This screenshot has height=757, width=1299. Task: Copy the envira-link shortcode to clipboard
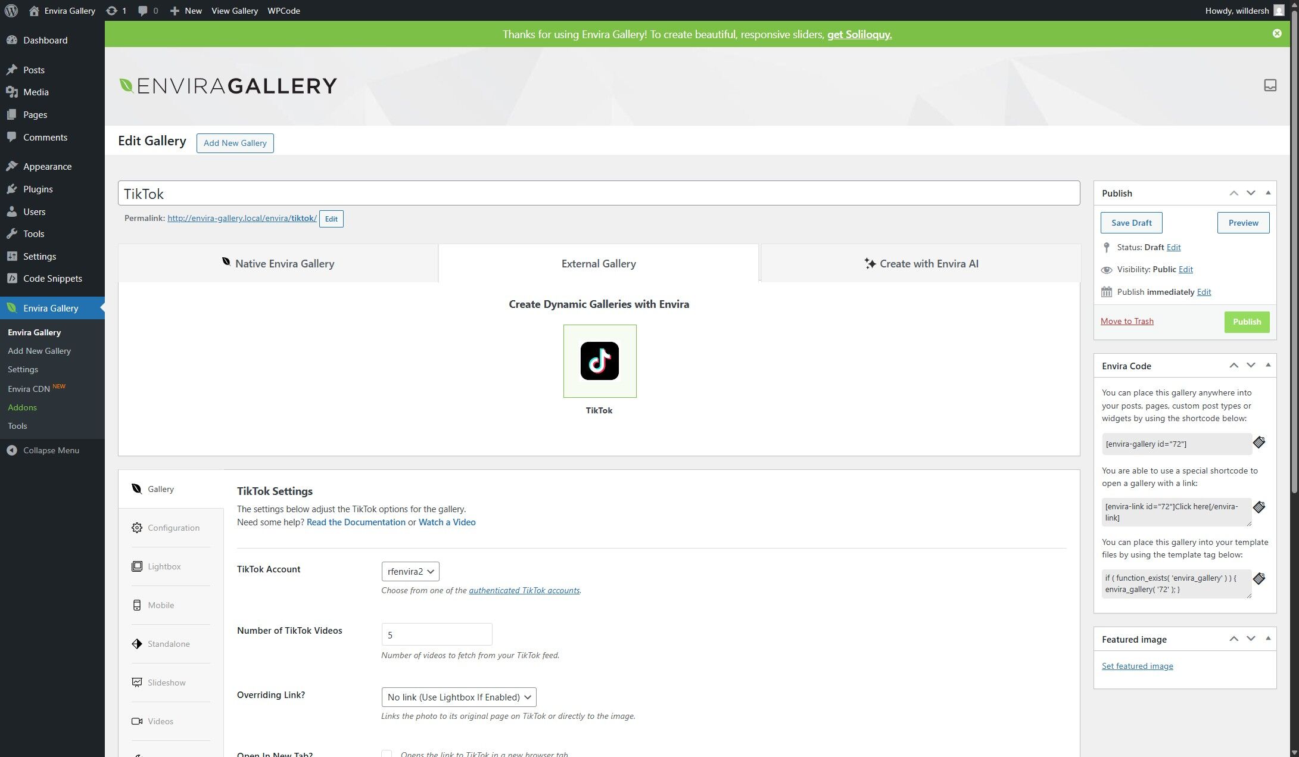pyautogui.click(x=1258, y=507)
